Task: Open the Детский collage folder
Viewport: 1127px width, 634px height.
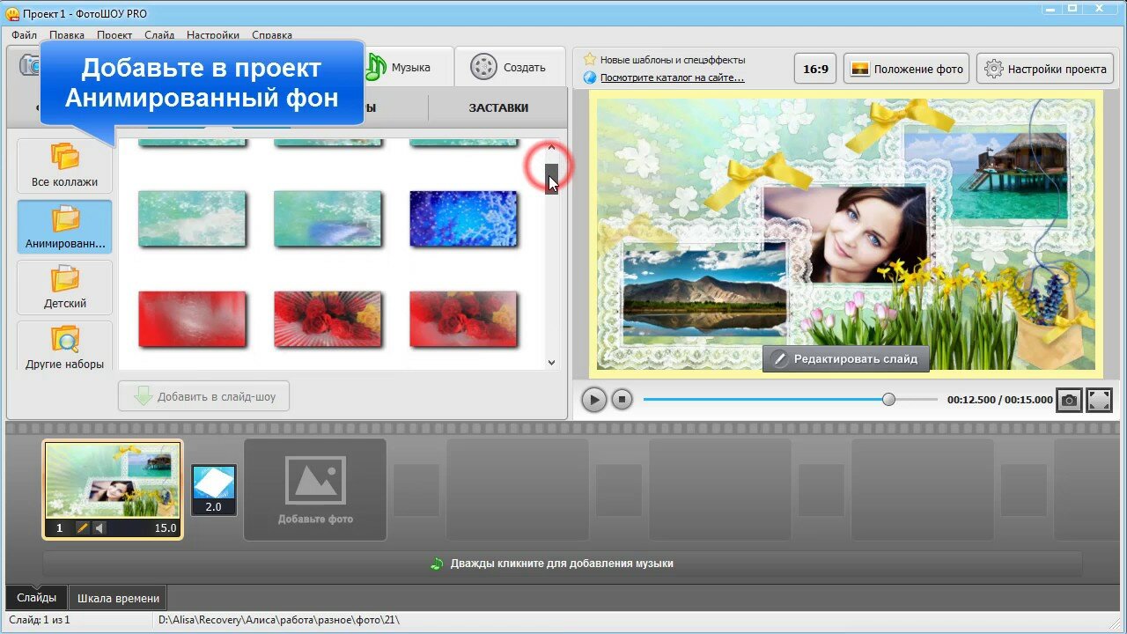Action: point(65,288)
